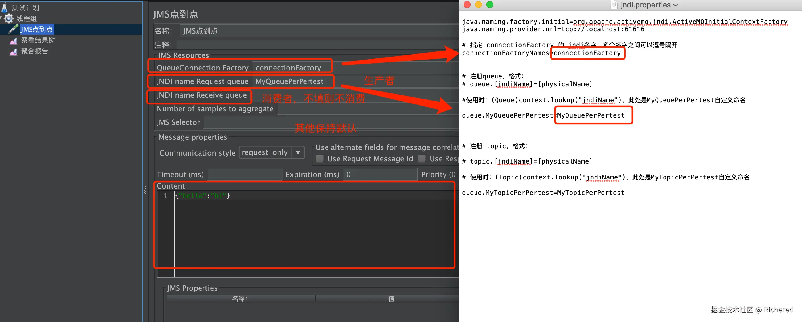Screen dimensions: 802x322
Task: Enable Use Request Message Id checkbox
Action: pyautogui.click(x=320, y=158)
